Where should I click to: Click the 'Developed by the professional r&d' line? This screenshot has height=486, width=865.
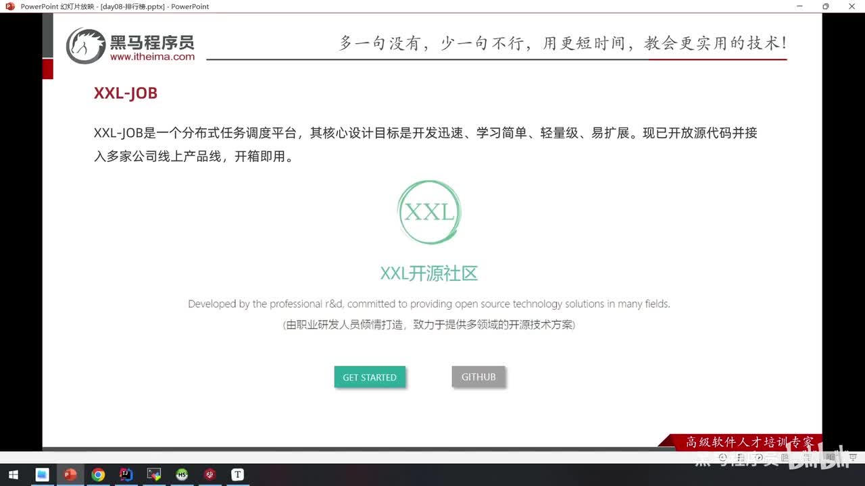pyautogui.click(x=429, y=304)
